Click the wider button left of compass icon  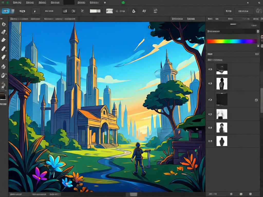pyautogui.click(x=244, y=11)
